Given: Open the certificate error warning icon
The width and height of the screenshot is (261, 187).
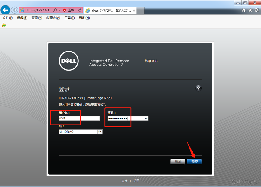Looking at the screenshot, I should (x=64, y=10).
